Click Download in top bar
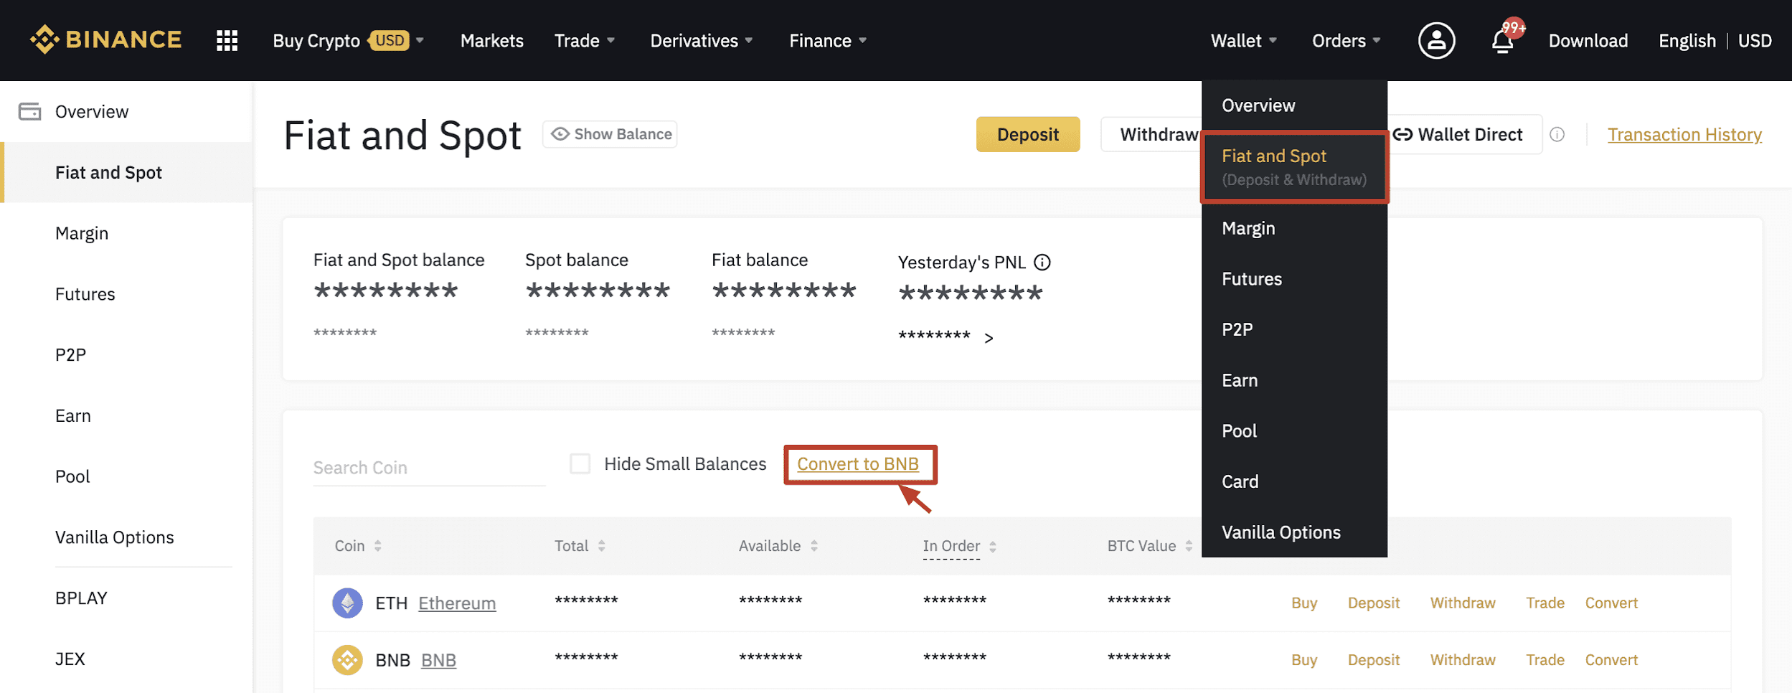This screenshot has height=693, width=1792. pos(1588,41)
